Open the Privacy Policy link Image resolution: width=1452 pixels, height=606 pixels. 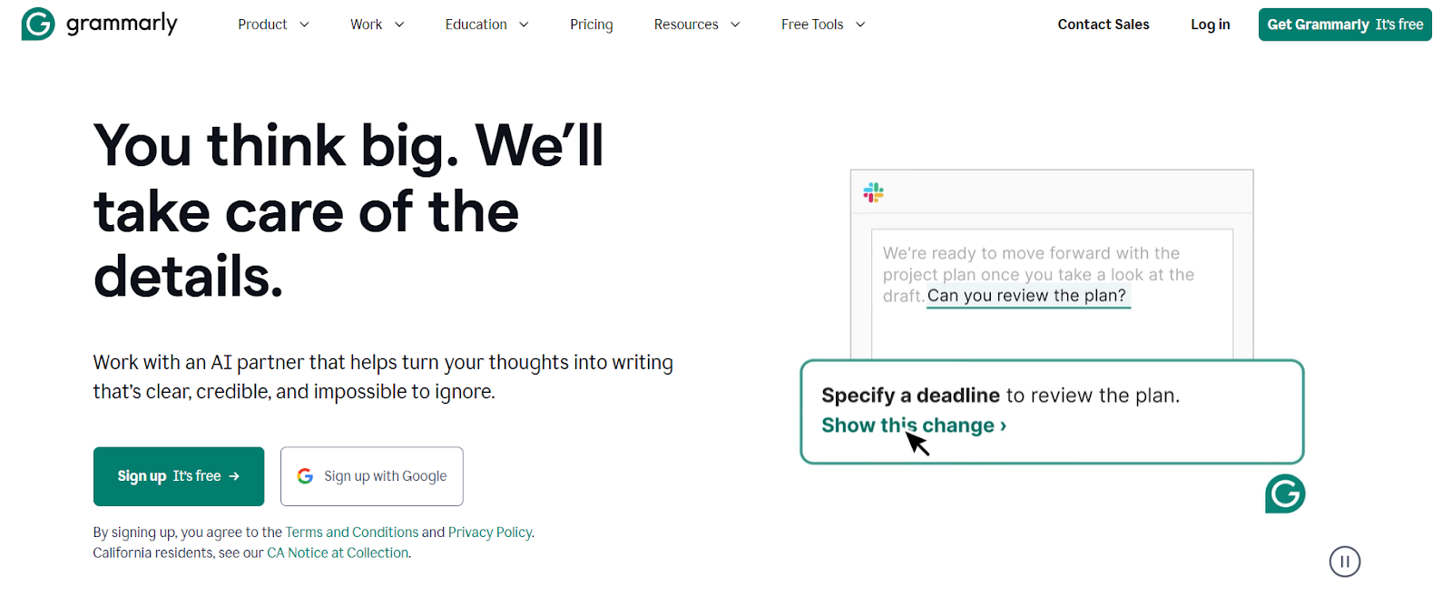click(x=490, y=533)
